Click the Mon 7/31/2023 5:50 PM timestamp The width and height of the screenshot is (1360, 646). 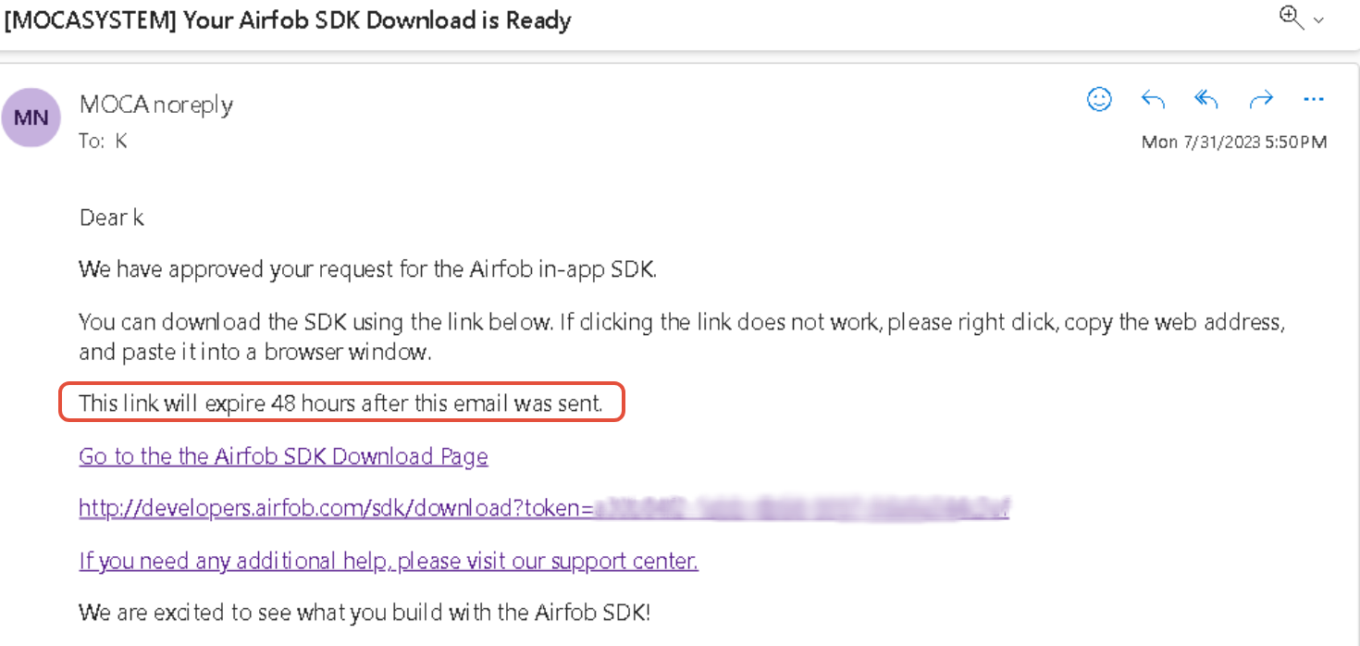(x=1234, y=142)
